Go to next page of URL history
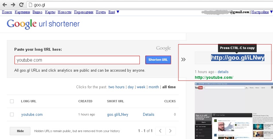273x139 pixels. click(170, 131)
